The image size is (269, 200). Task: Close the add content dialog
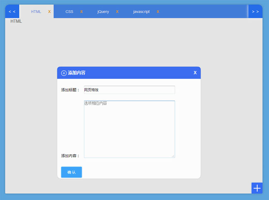(x=195, y=73)
